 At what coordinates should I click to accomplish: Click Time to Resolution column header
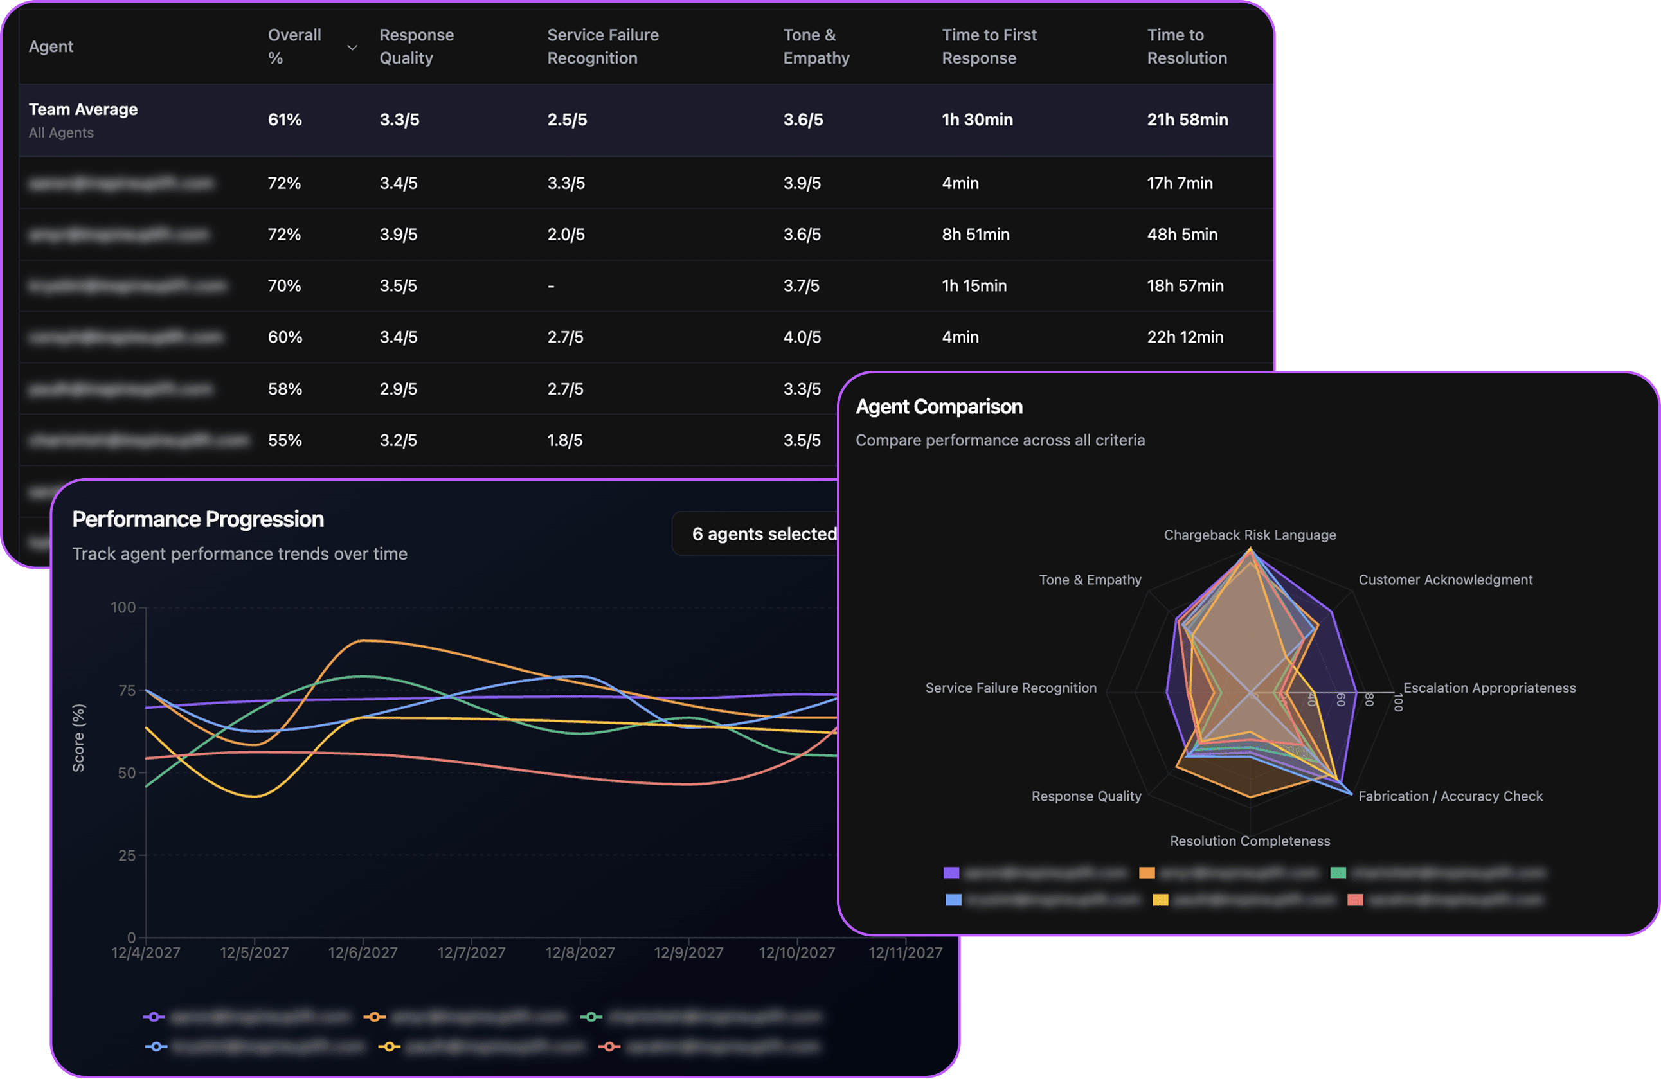tap(1187, 47)
